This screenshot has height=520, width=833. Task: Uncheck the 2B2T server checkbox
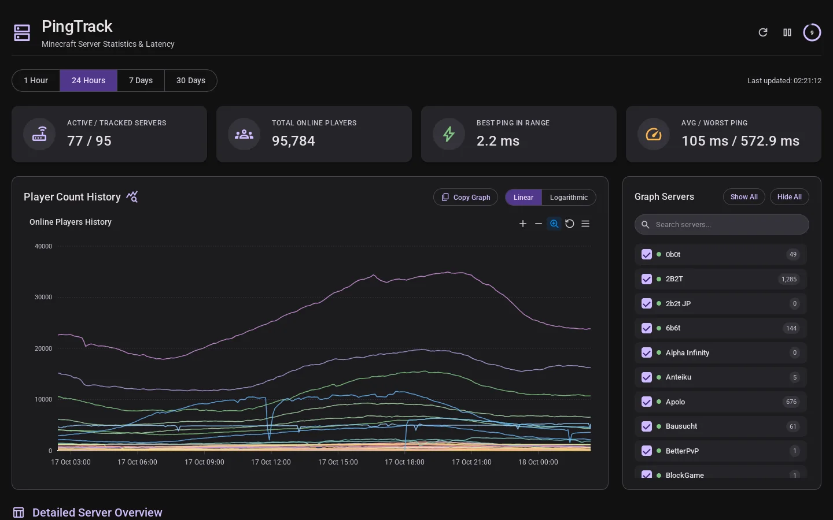[x=647, y=279]
